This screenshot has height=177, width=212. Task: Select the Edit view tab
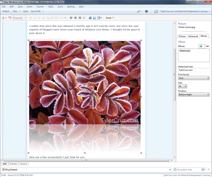click(x=5, y=164)
